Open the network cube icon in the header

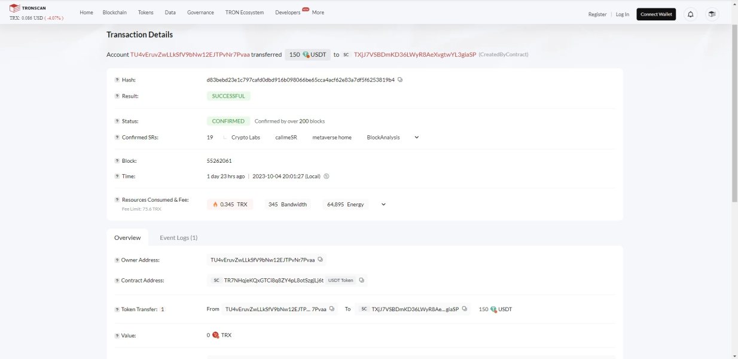click(x=712, y=14)
